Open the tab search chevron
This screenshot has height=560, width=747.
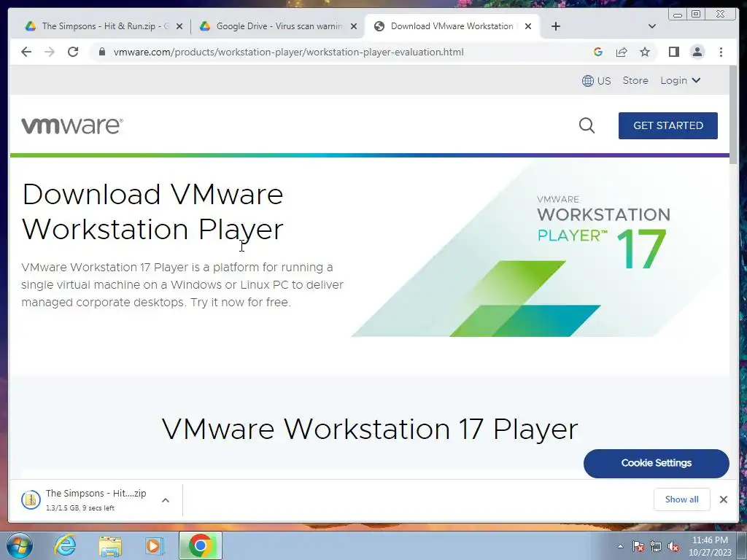[652, 26]
